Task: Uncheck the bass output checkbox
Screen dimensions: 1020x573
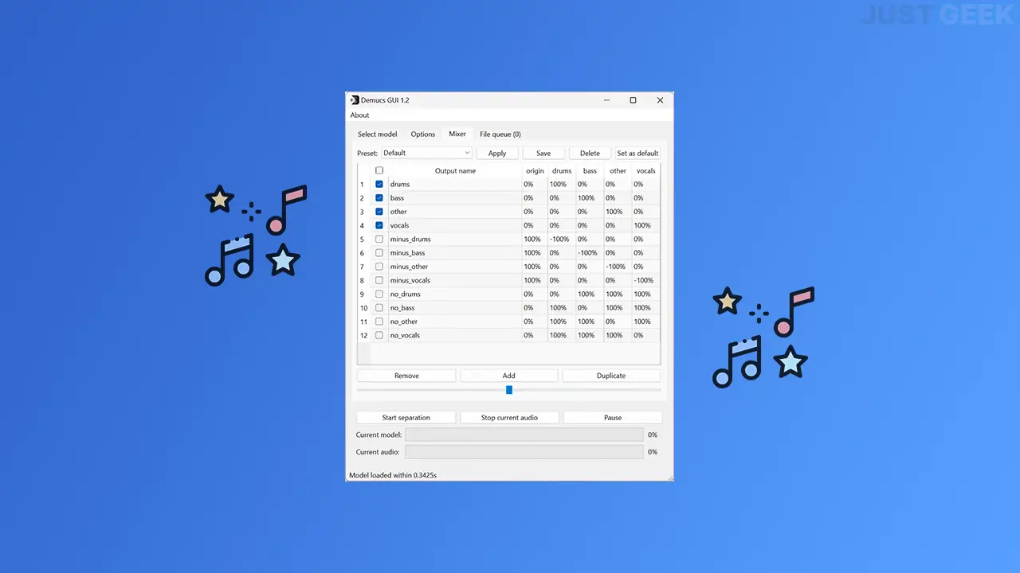Action: [x=379, y=197]
